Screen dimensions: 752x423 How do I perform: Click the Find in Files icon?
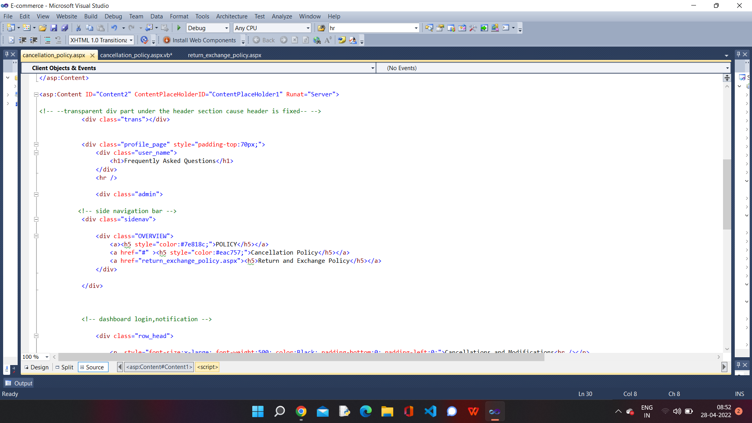[321, 28]
